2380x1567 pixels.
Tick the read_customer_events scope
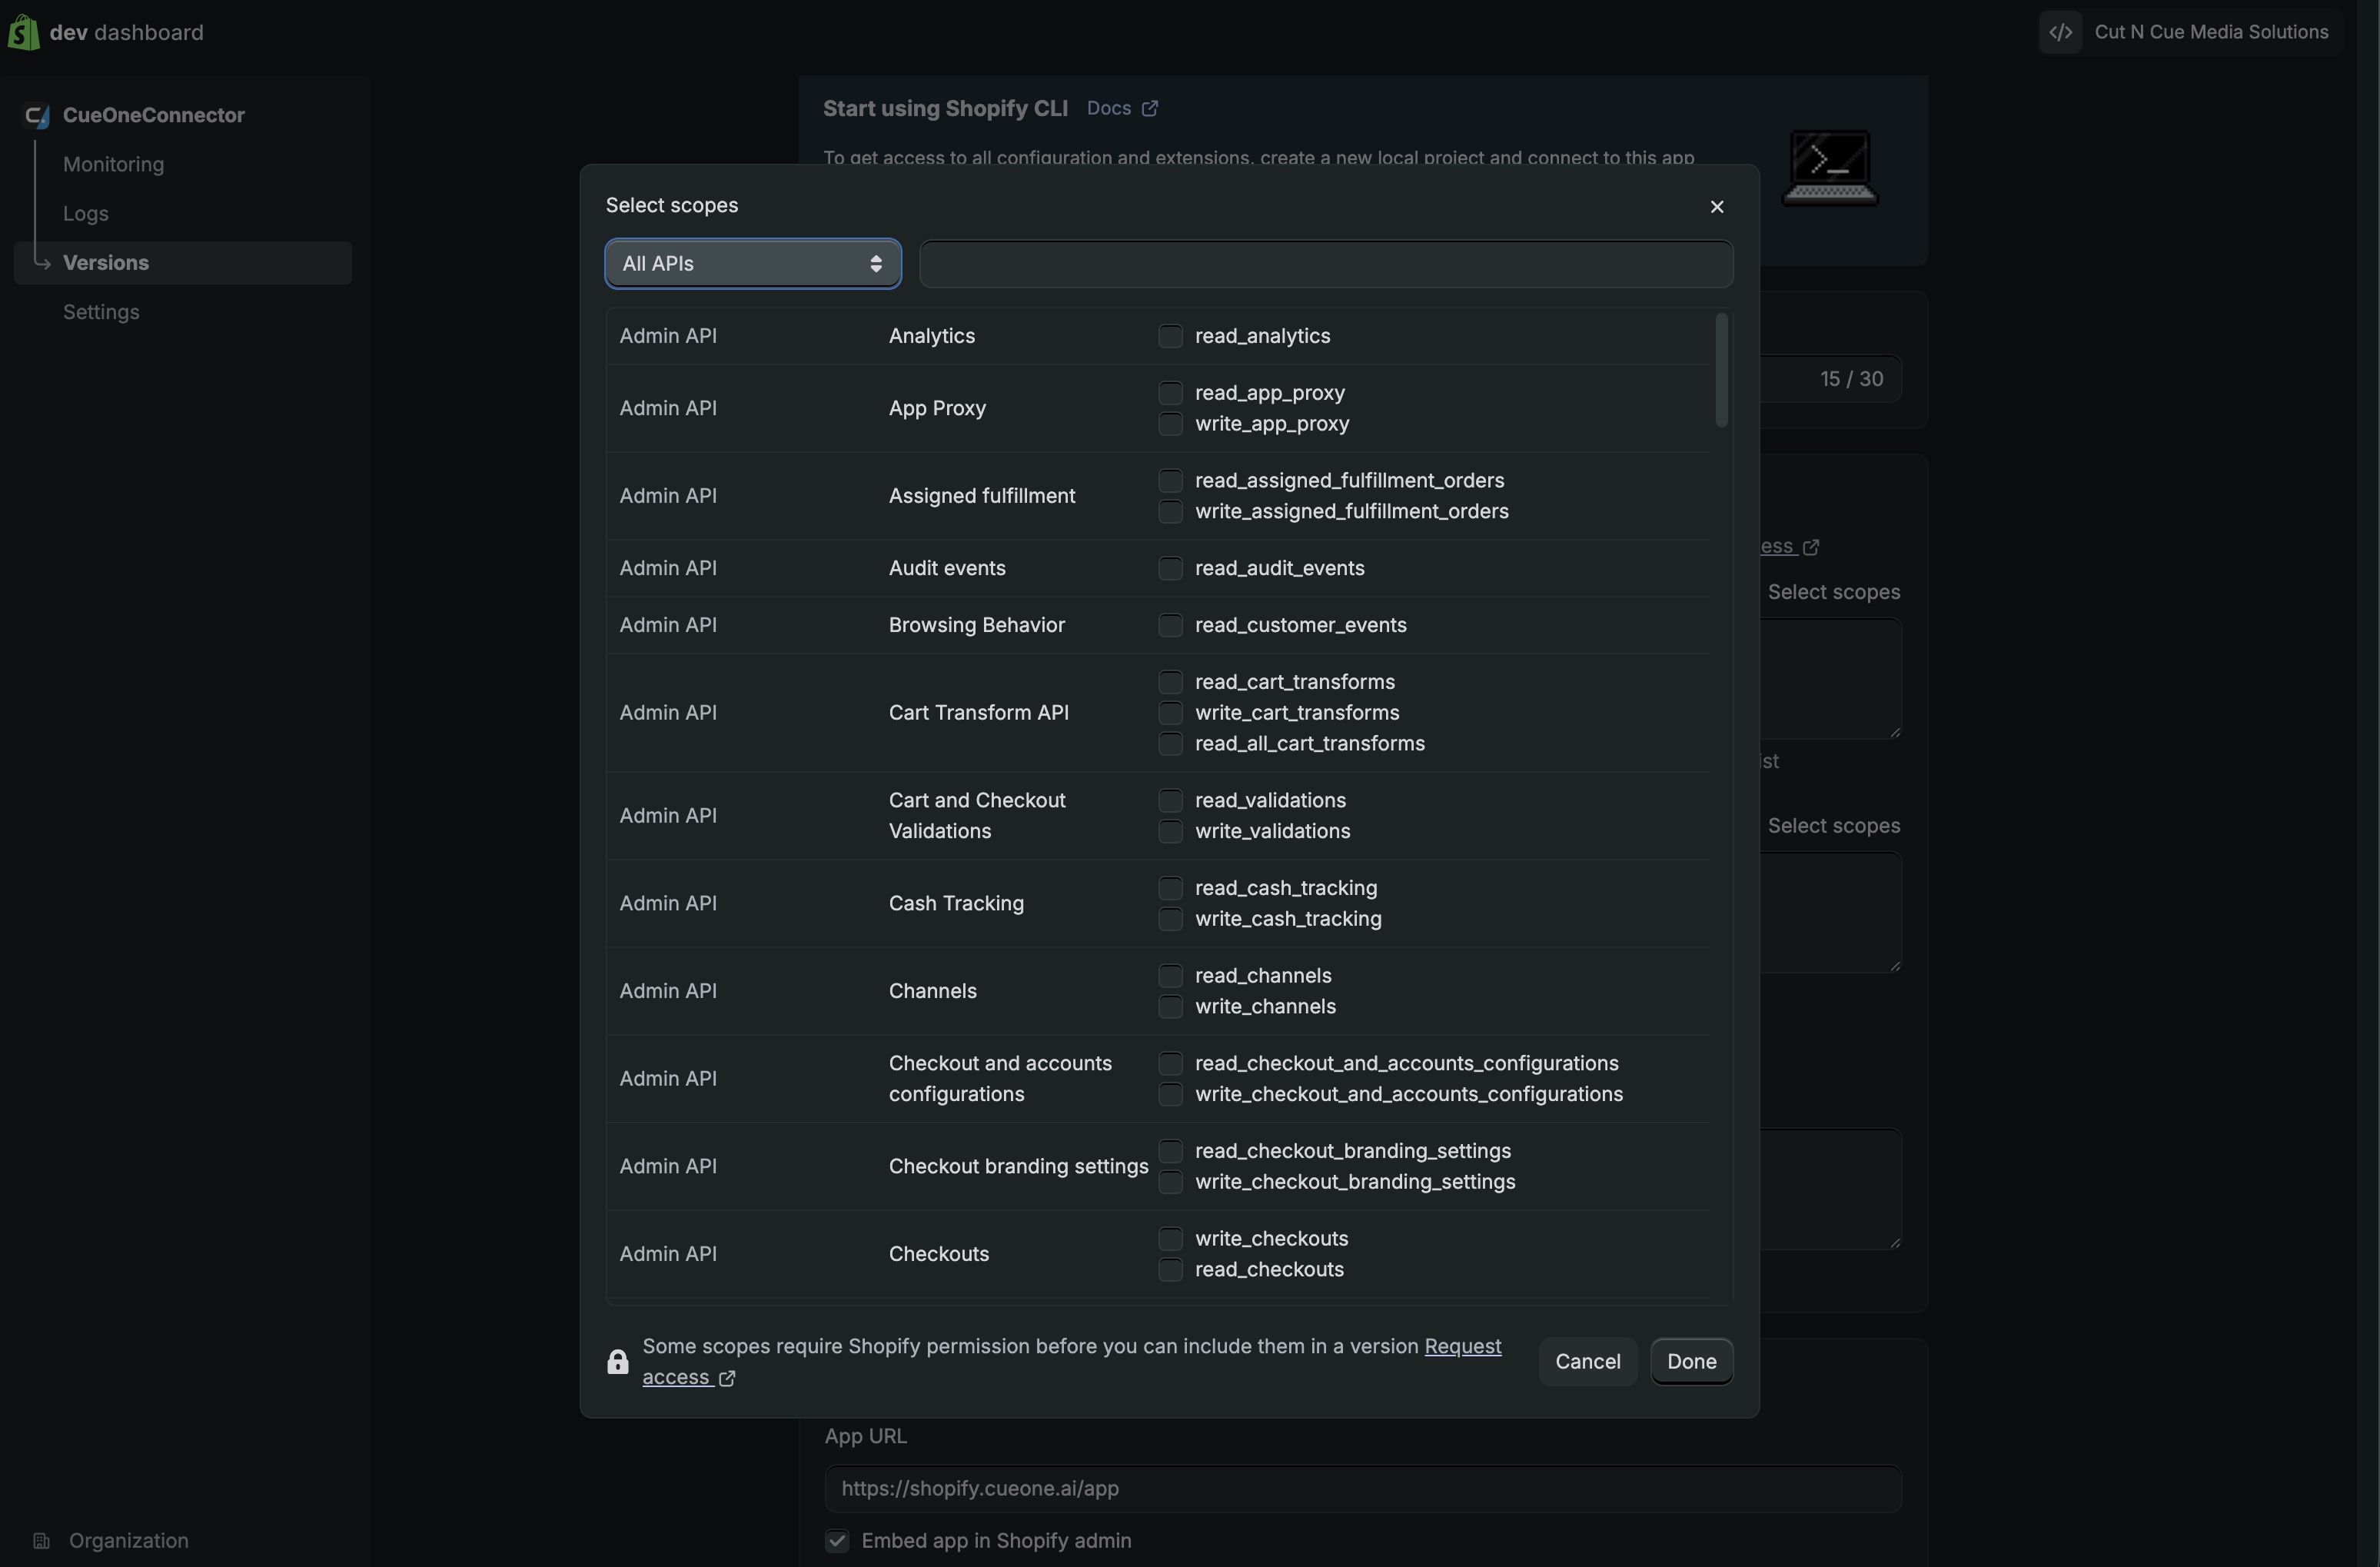(x=1170, y=626)
